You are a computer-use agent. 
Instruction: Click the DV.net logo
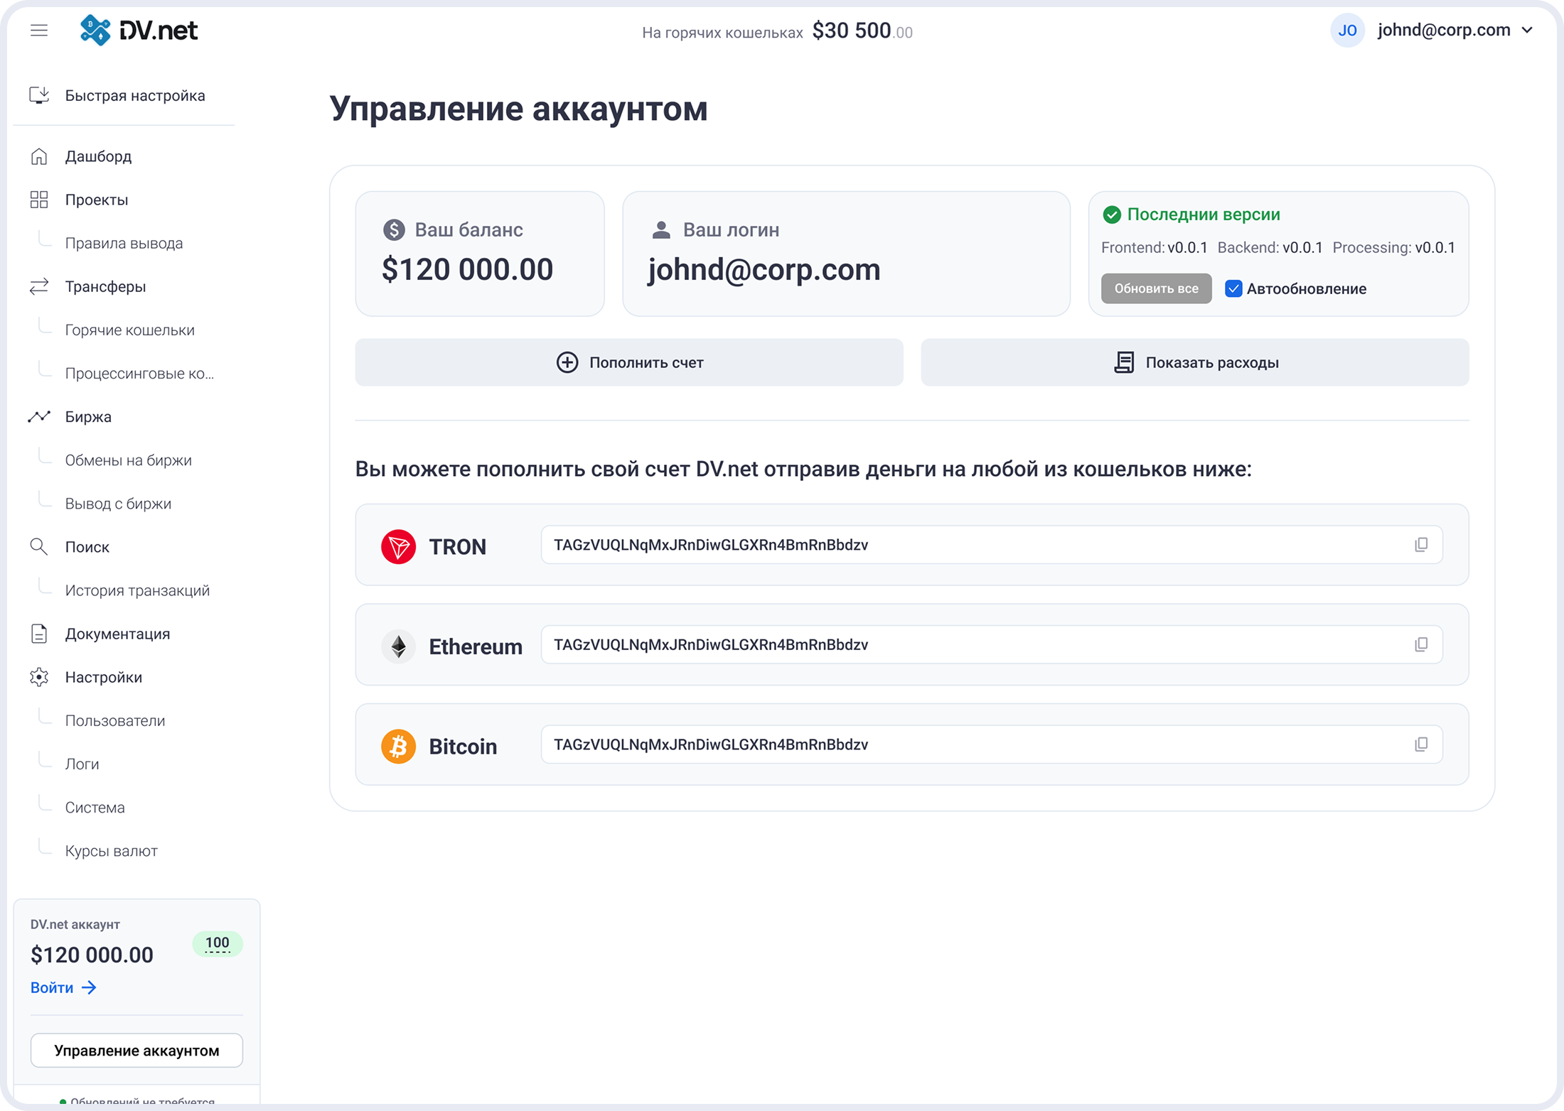[x=137, y=30]
